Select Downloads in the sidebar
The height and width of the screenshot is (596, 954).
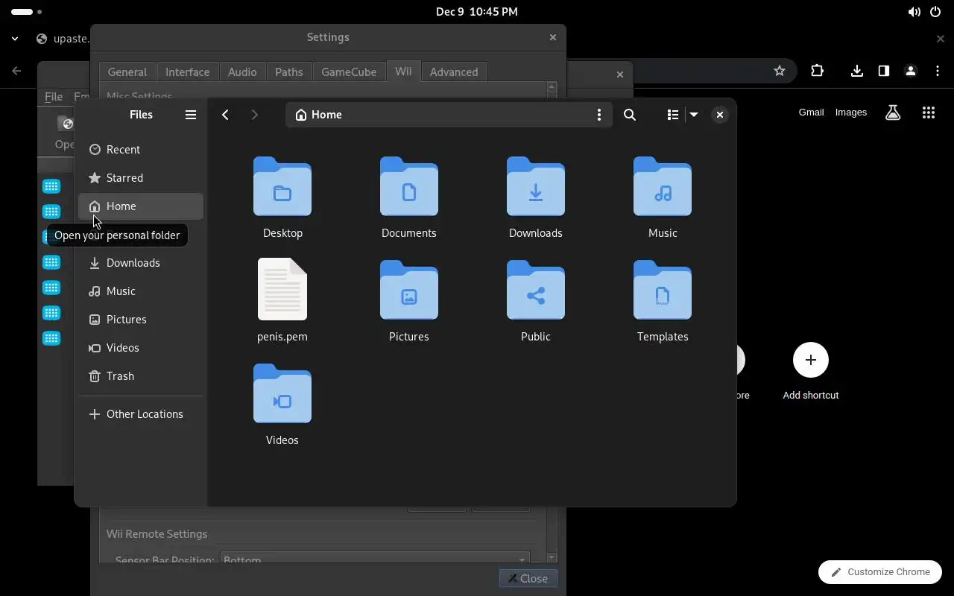pyautogui.click(x=141, y=263)
